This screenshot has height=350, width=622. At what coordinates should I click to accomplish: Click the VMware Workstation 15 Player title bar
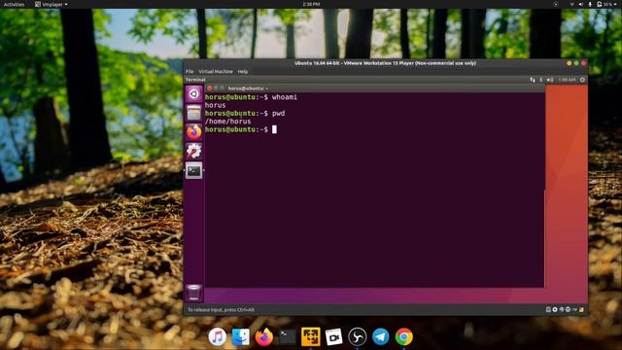tap(385, 63)
